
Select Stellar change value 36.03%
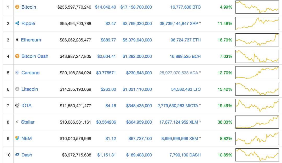tap(225, 122)
